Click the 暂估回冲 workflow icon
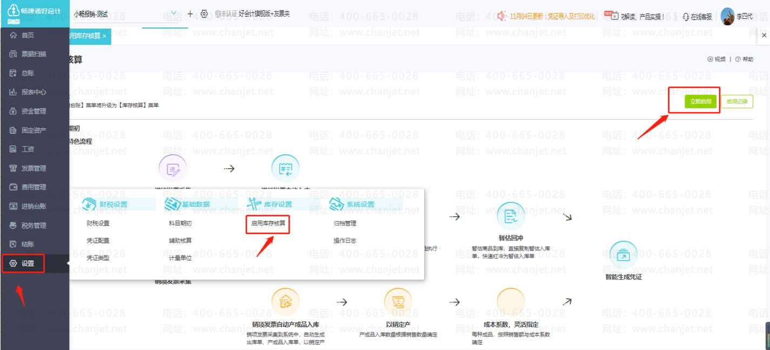 point(511,217)
